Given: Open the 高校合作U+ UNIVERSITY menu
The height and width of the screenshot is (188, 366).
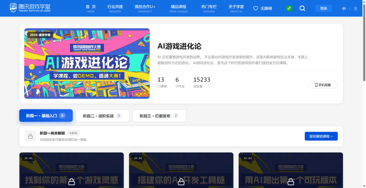Looking at the screenshot, I should (145, 8).
